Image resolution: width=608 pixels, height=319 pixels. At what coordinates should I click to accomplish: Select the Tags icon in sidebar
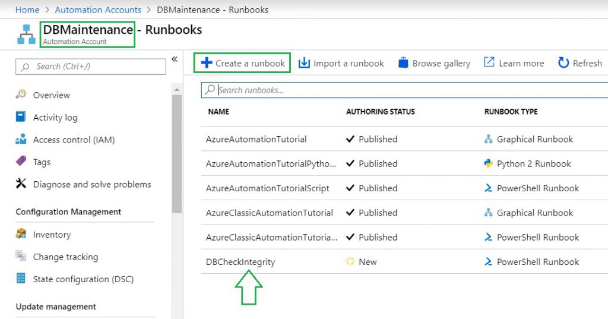pyautogui.click(x=21, y=162)
